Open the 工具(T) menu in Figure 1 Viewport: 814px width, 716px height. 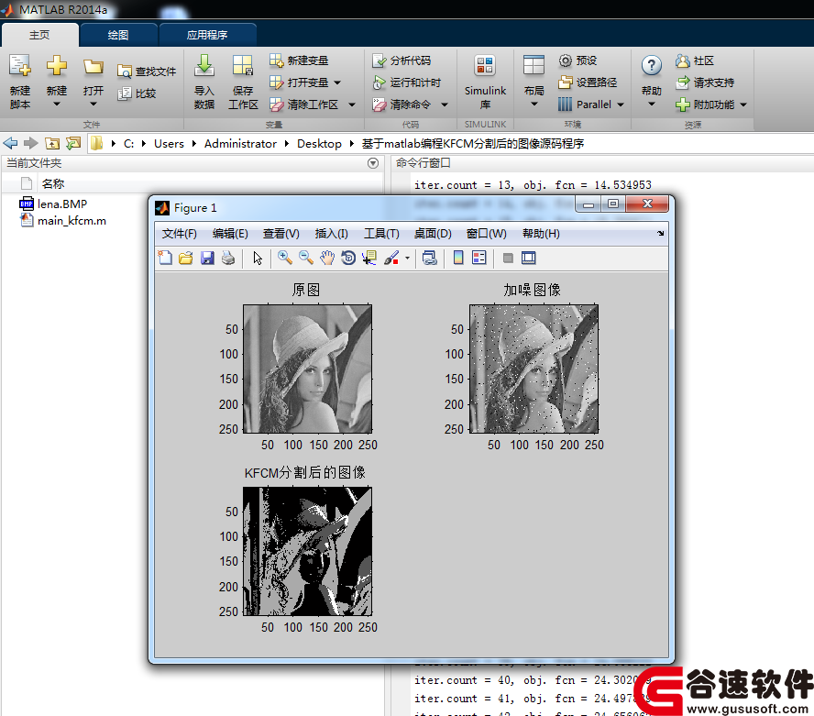381,234
